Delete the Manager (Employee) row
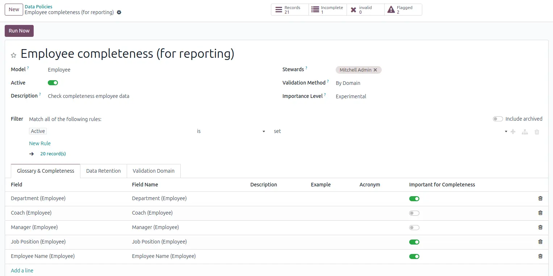The height and width of the screenshot is (276, 553). (x=540, y=227)
